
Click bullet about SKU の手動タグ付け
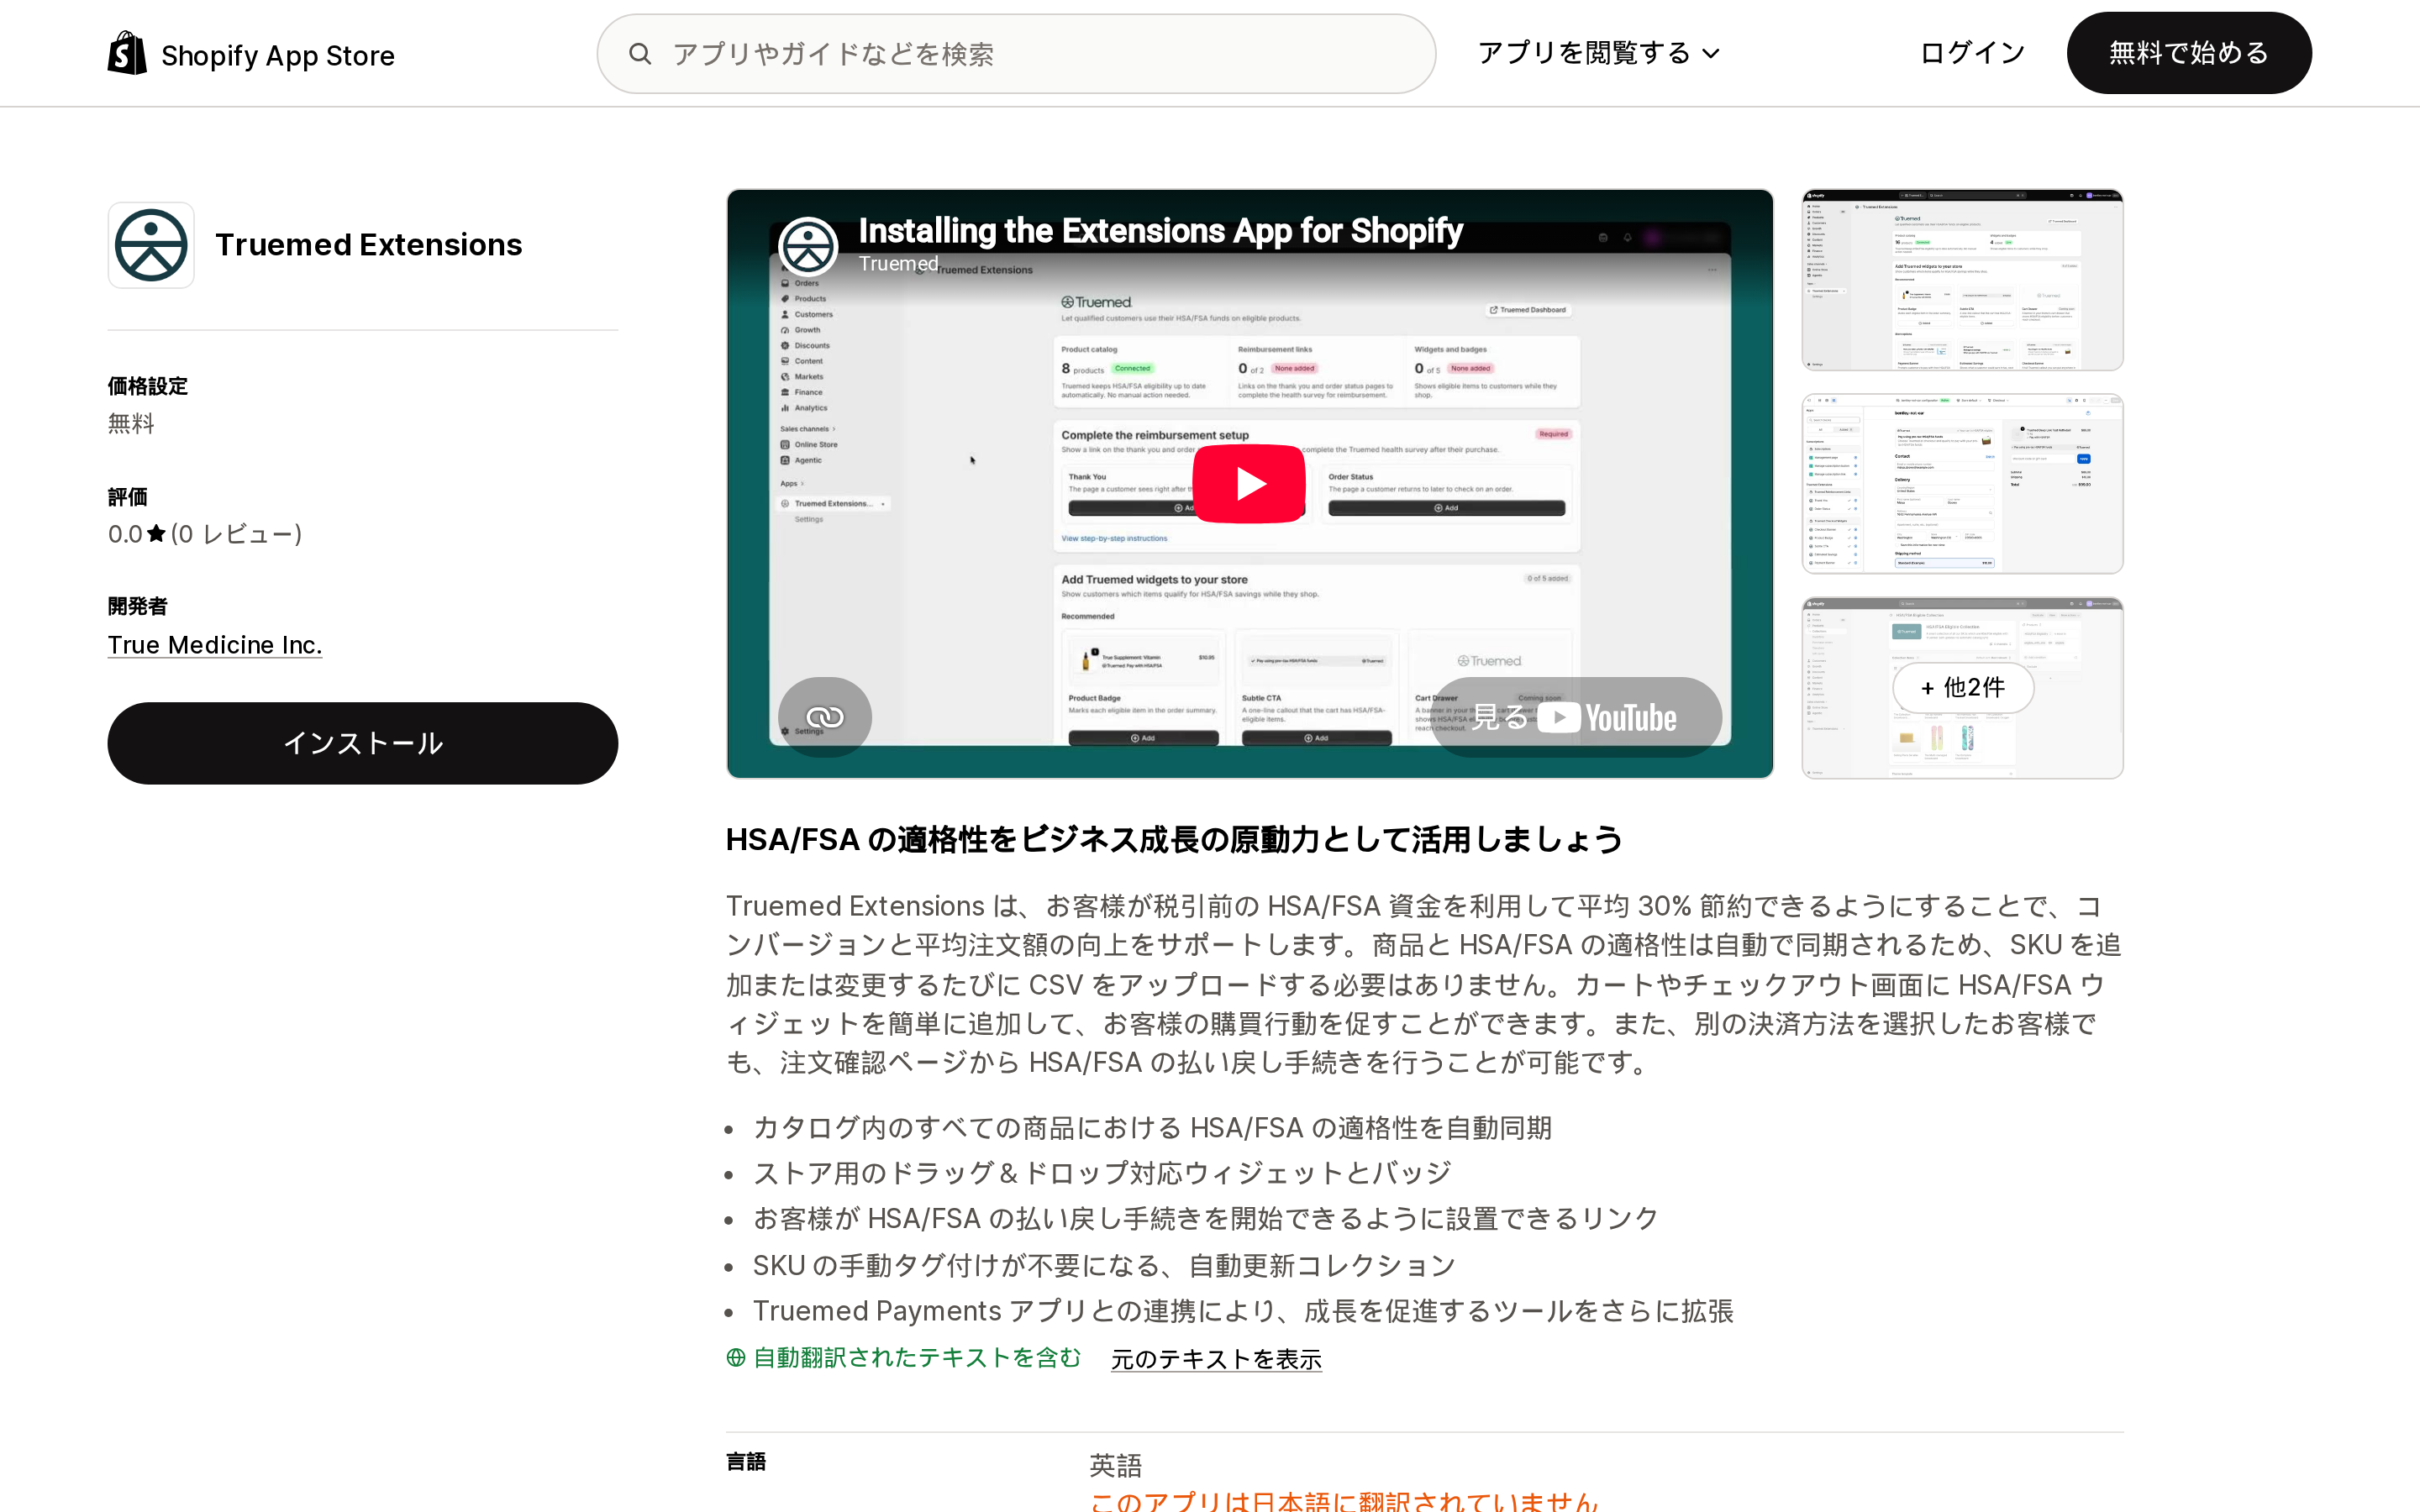1104,1266
